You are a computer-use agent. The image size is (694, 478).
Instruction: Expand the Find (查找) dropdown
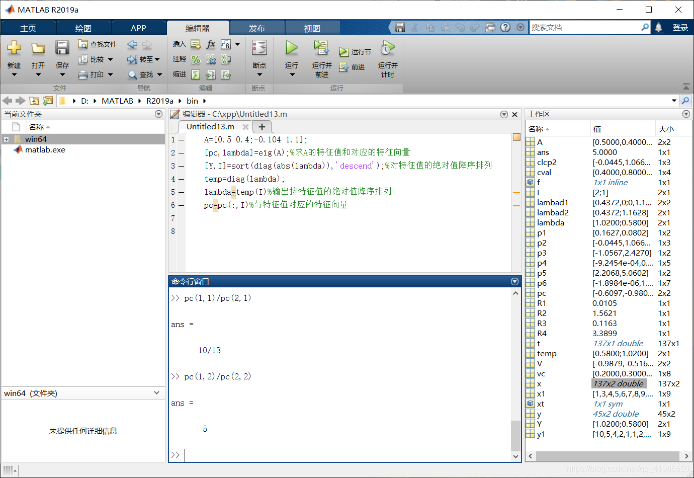(x=159, y=74)
